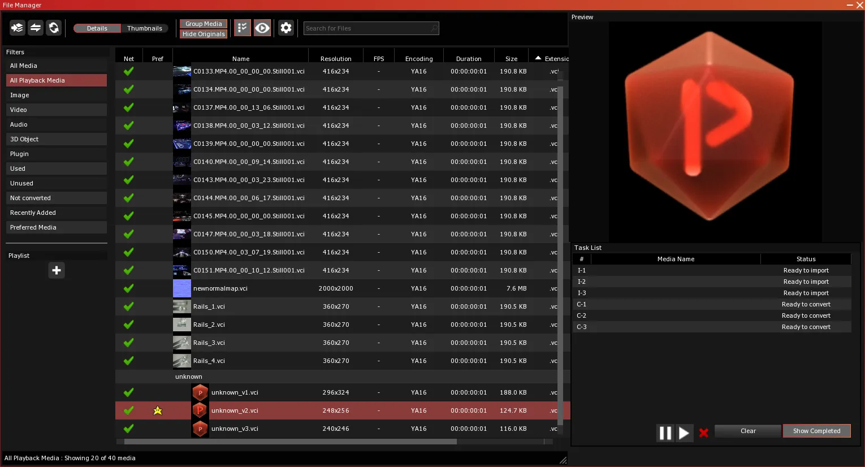Toggle the task list checklist icon
The height and width of the screenshot is (467, 865).
coord(243,28)
